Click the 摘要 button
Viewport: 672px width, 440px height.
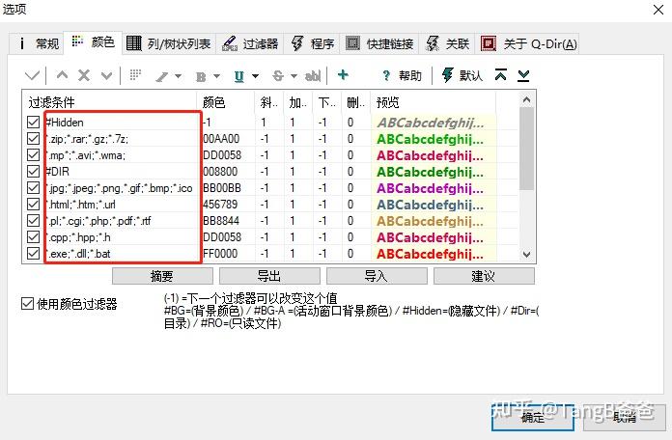tap(162, 276)
